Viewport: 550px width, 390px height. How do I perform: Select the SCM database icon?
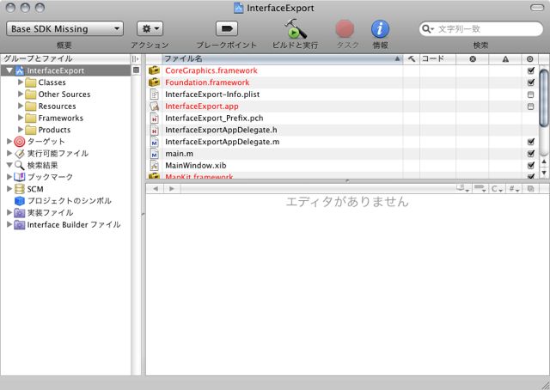click(20, 189)
